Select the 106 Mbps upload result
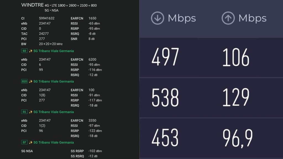The height and width of the screenshot is (159, 283). (x=236, y=57)
